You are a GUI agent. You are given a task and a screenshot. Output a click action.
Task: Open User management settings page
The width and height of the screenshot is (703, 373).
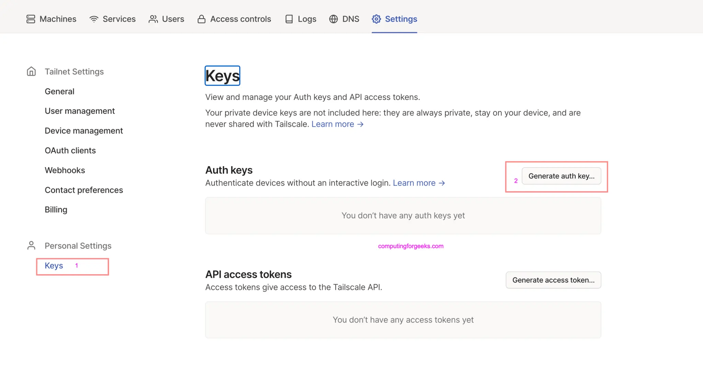(80, 111)
